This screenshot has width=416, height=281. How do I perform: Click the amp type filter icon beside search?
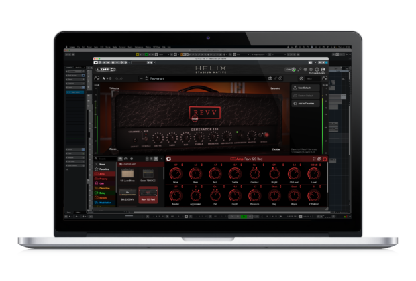121,159
